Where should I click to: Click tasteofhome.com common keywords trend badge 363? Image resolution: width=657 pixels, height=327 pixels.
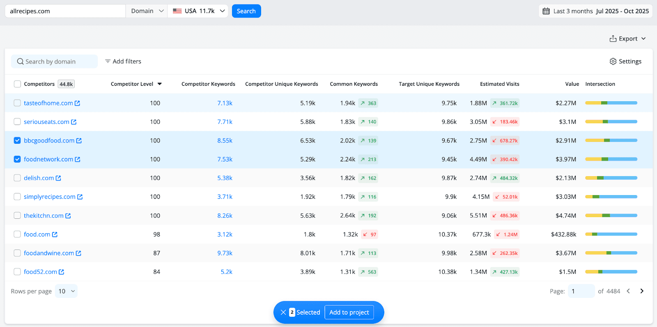coord(368,103)
